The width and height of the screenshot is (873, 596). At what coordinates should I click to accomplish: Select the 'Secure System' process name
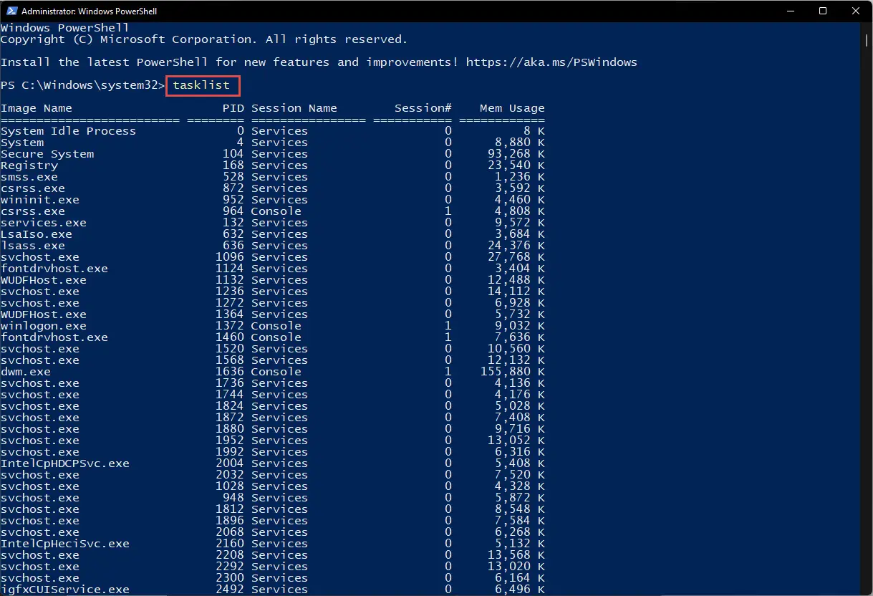coord(47,154)
